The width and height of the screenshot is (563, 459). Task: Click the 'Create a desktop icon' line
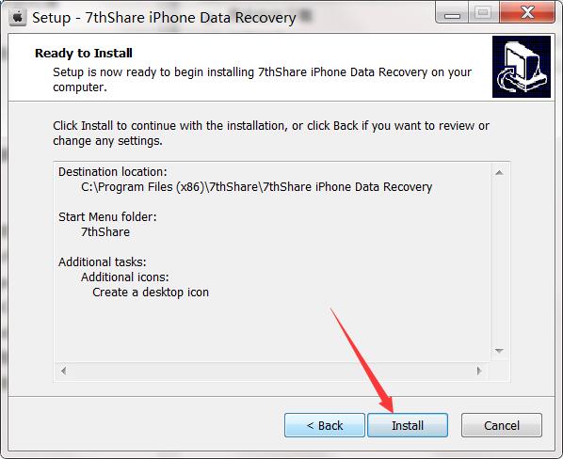[151, 293]
